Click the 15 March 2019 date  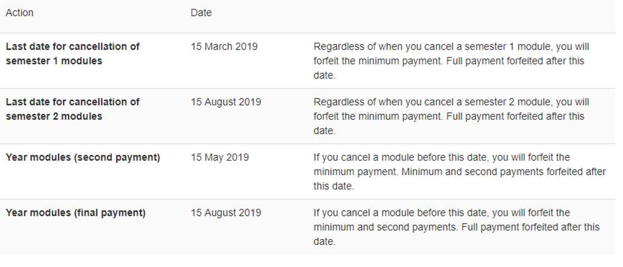click(224, 47)
